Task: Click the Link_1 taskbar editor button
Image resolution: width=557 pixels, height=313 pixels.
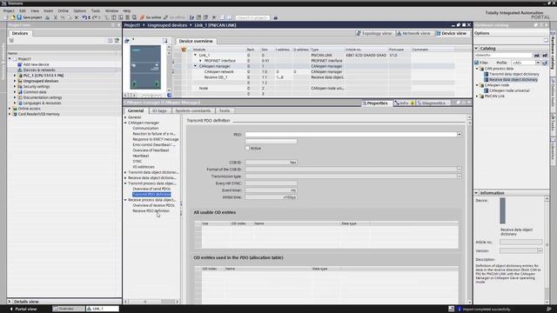Action: 103,309
